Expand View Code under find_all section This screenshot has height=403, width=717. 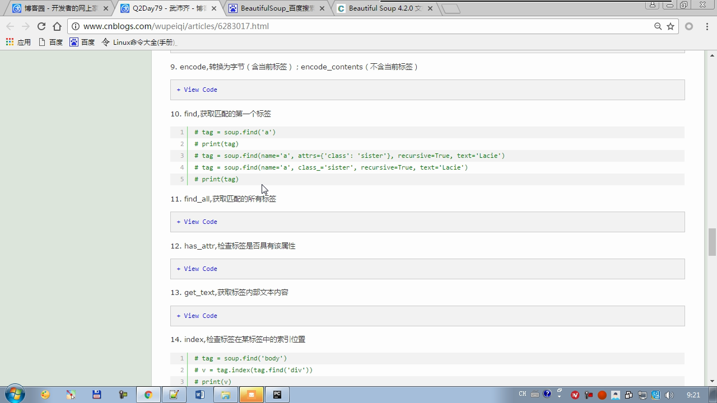197,222
